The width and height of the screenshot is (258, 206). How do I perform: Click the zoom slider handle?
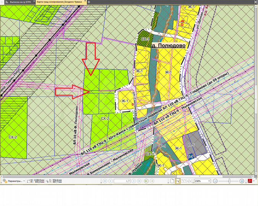pos(229,181)
